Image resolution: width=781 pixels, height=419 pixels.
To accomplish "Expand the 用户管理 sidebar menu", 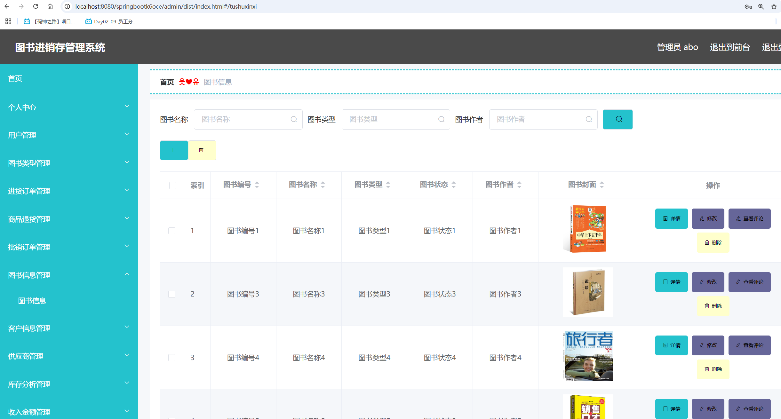I will (69, 135).
